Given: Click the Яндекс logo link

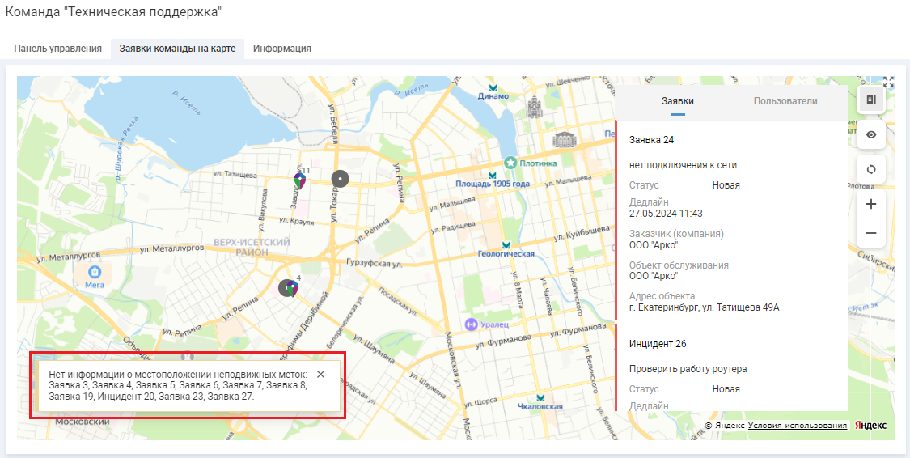Looking at the screenshot, I should tap(872, 426).
